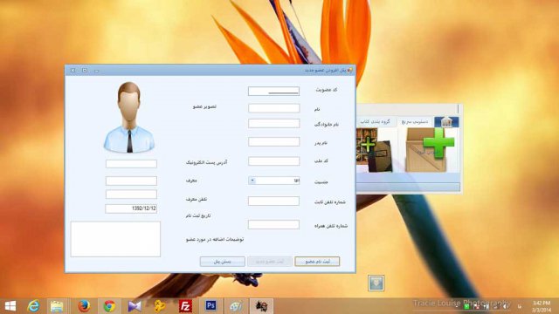Switch to the quick access (دسترسی سریع) tab
Viewport: 559px width, 314px height.
coord(415,122)
